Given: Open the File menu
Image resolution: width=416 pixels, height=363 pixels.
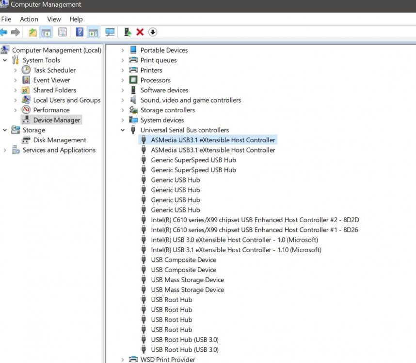Looking at the screenshot, I should click(6, 19).
